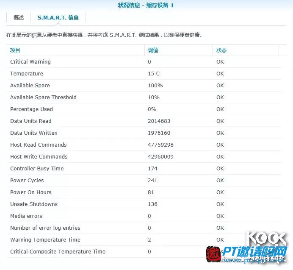Click the Available Spare value 100%
Viewport: 293px width, 270px height.
tap(155, 86)
